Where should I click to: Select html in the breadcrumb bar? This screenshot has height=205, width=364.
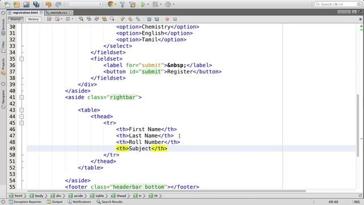16,196
